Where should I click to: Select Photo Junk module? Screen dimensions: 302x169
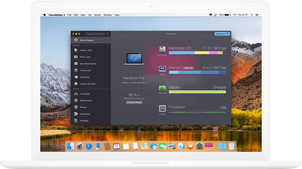click(85, 57)
